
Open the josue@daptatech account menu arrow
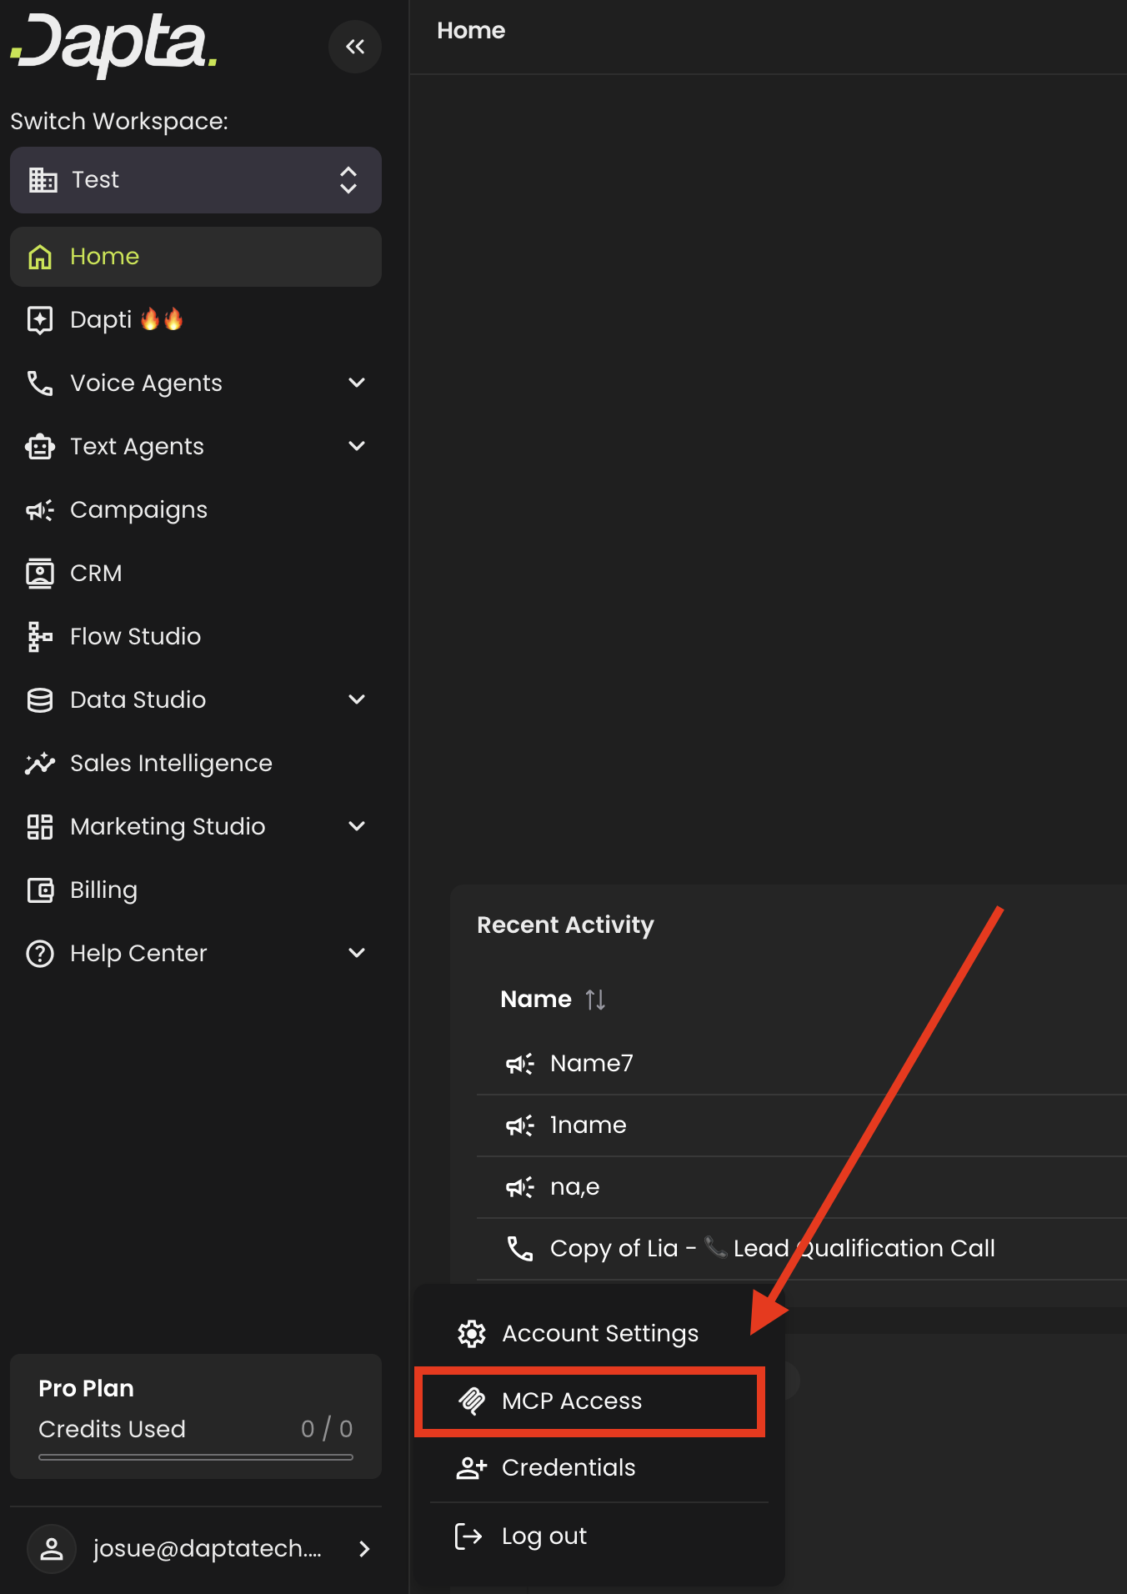pyautogui.click(x=364, y=1549)
